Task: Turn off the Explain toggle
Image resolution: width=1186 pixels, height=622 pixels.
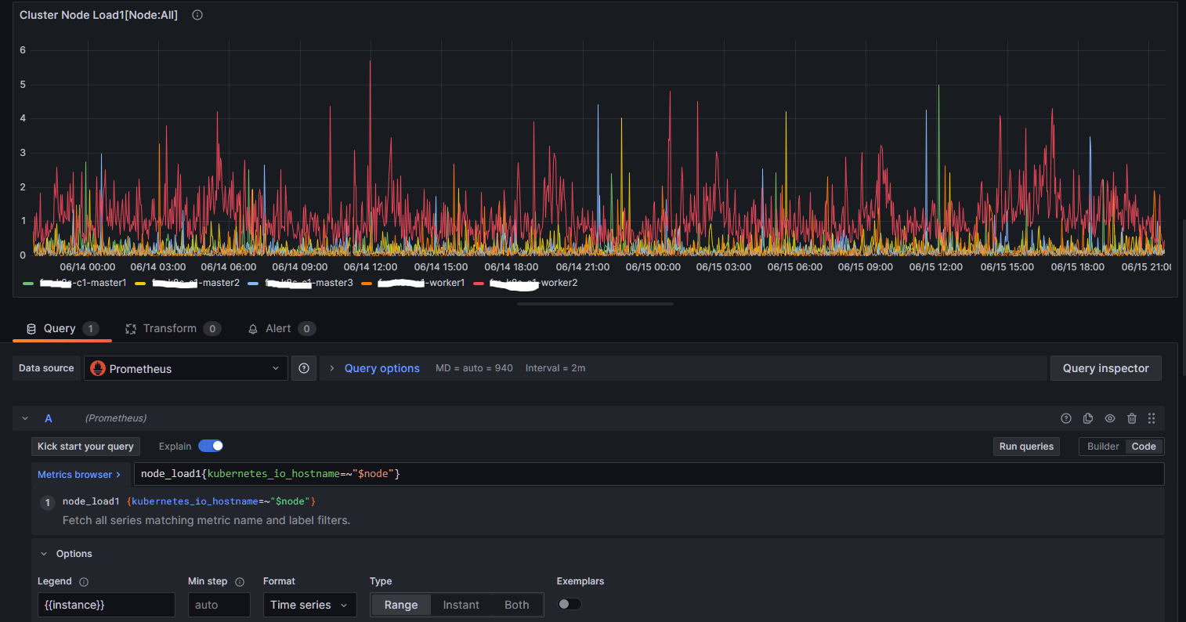Action: tap(211, 446)
